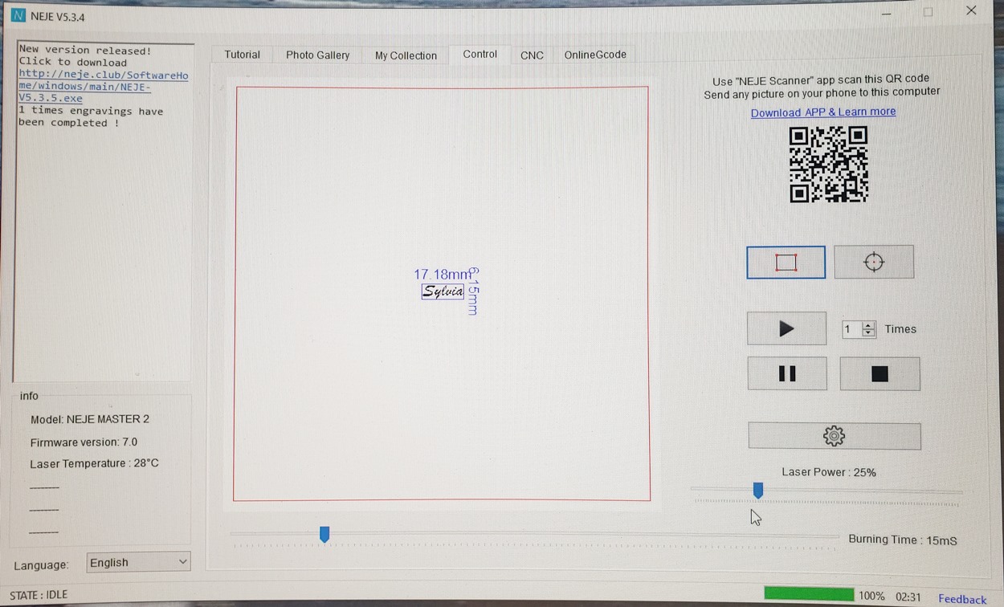The height and width of the screenshot is (607, 1004).
Task: Increase the Times count with up arrow
Action: pyautogui.click(x=868, y=325)
